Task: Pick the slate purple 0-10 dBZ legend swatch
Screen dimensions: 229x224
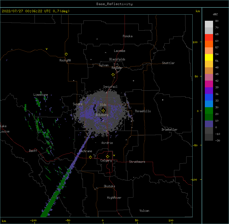Action: tap(209, 124)
